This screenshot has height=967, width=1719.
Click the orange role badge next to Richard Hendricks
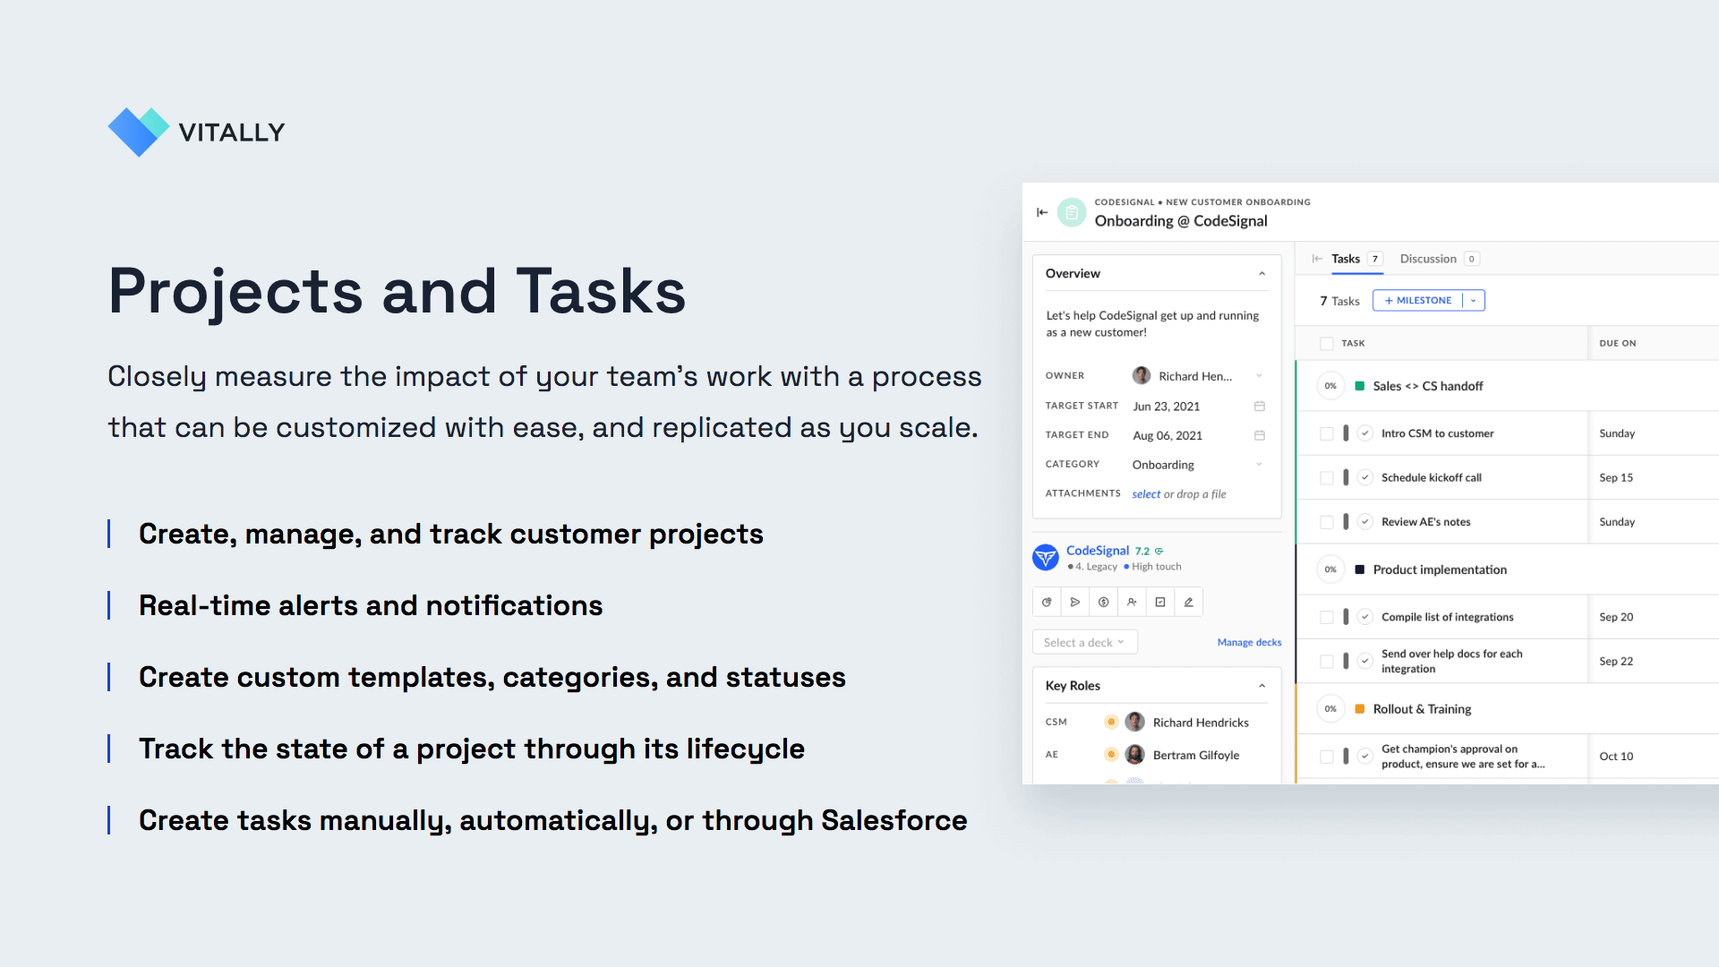[1111, 723]
